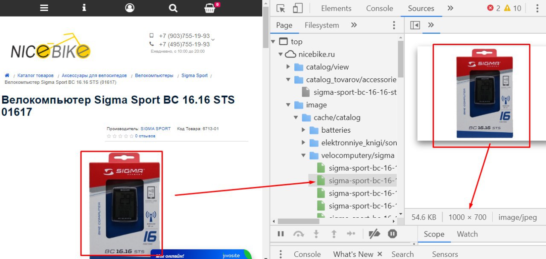Activate the inspect element picker in DevTools
Screen dimensions: 546x259
click(x=280, y=8)
